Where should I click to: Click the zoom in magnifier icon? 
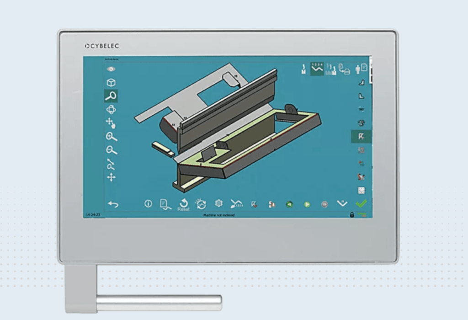[111, 136]
